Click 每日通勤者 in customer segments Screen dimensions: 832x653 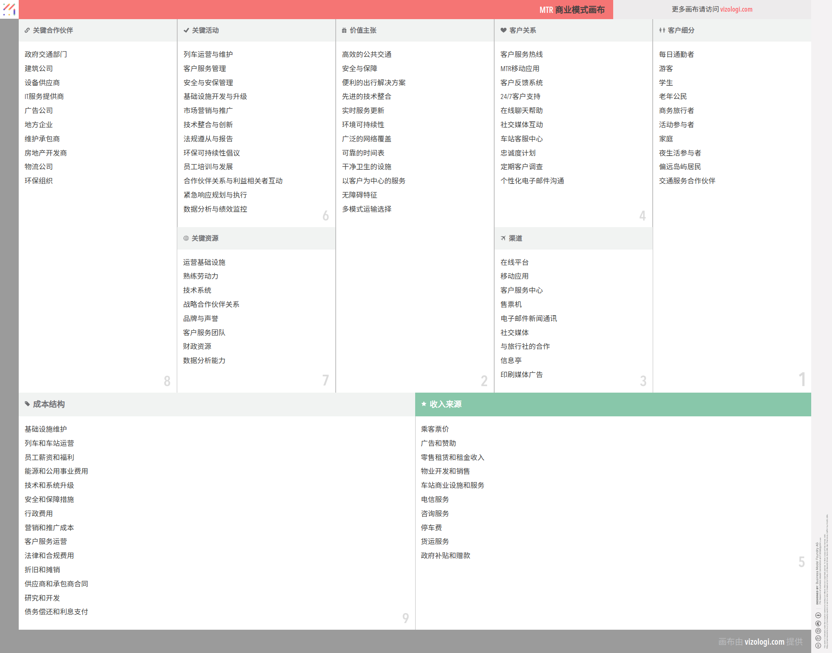pyautogui.click(x=676, y=54)
